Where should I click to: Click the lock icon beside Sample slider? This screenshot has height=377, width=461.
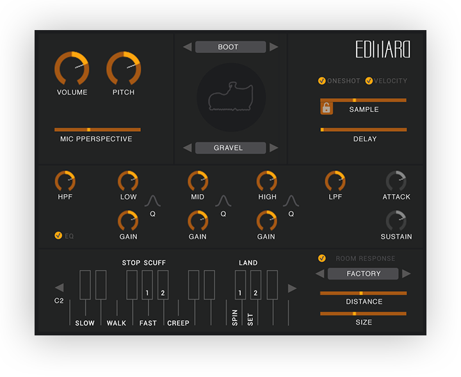point(326,108)
